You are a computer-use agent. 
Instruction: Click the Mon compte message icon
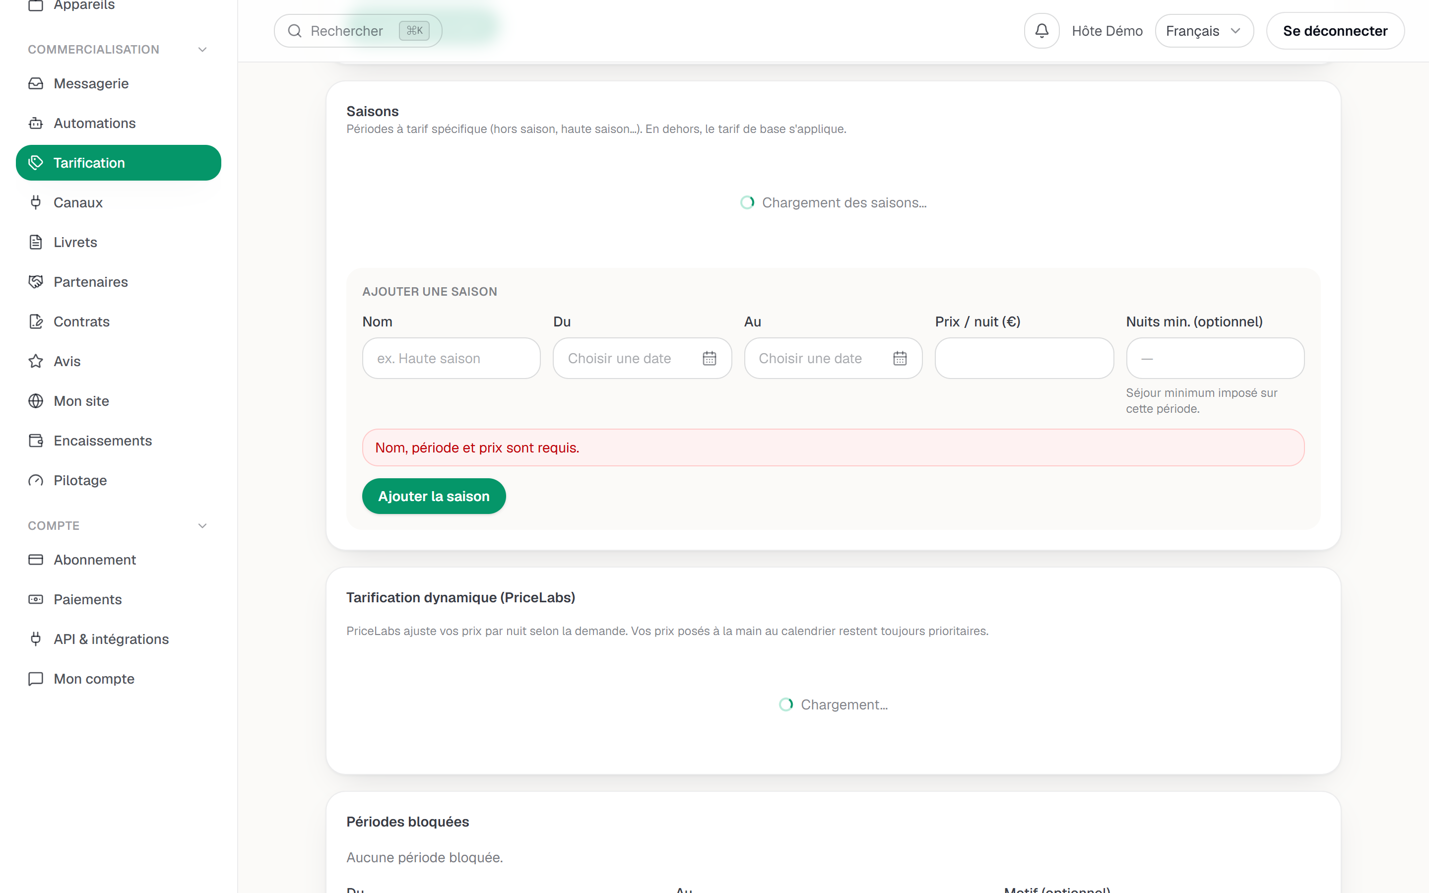tap(35, 679)
